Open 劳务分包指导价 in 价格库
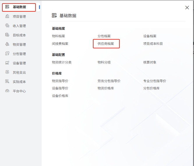Image resolution: width=194 pixels, height=166 pixels. point(109,81)
